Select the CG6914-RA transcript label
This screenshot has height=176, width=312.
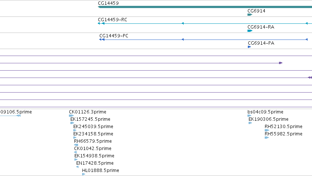(261, 27)
